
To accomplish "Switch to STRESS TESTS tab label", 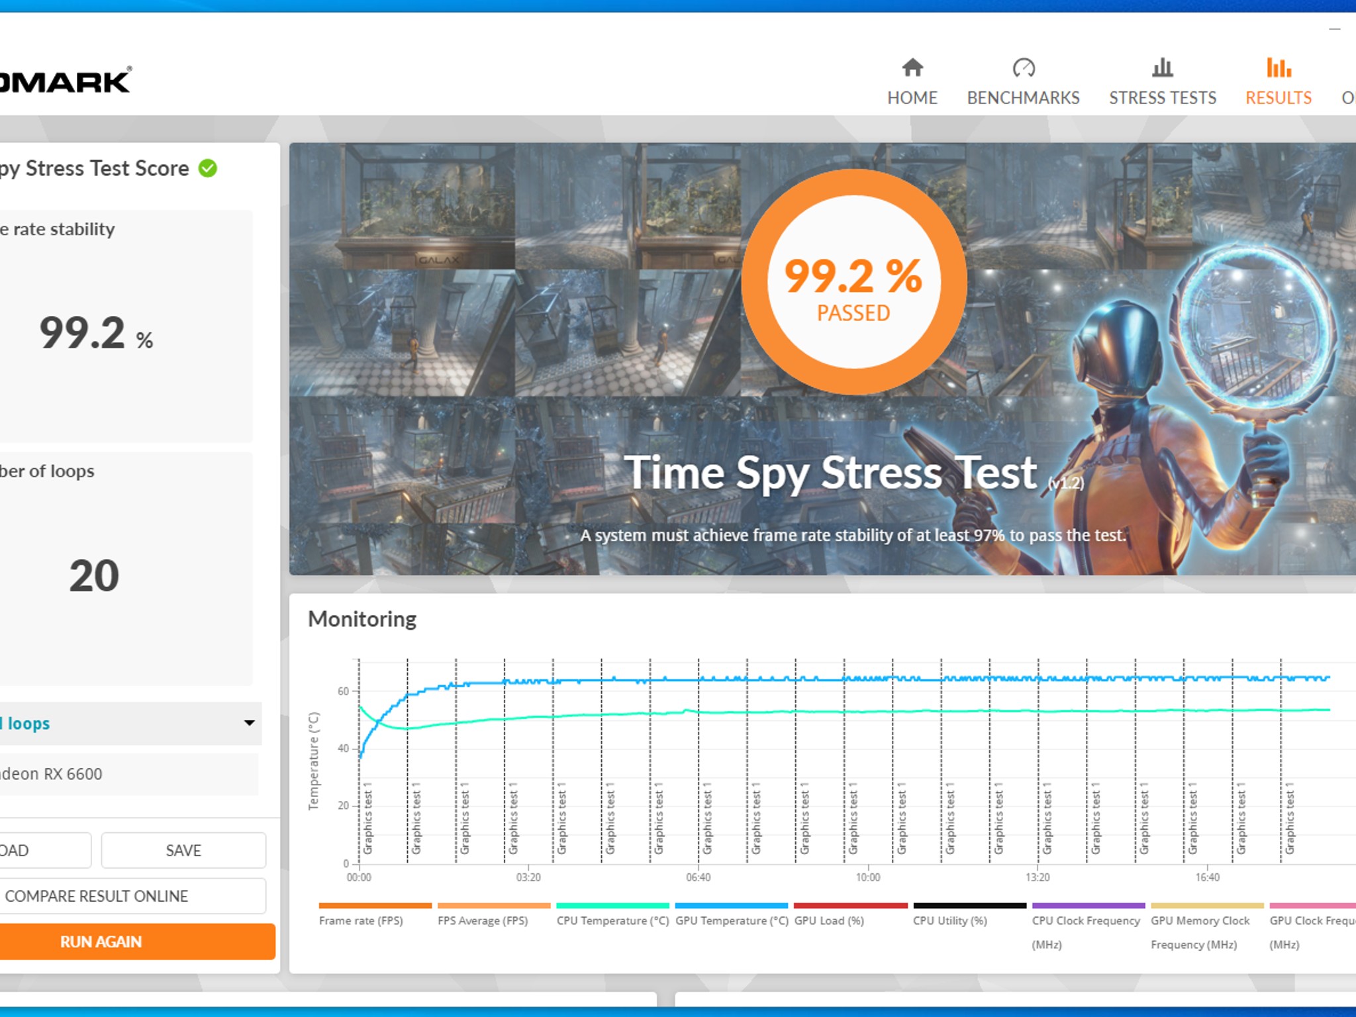I will point(1163,98).
